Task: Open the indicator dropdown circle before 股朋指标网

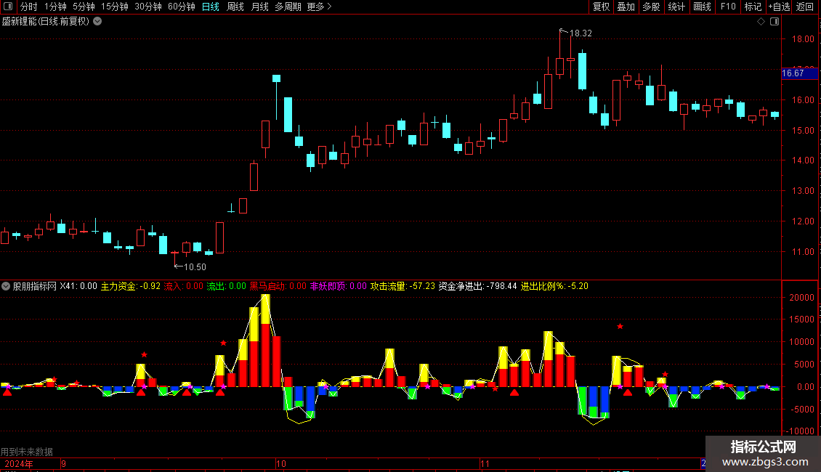Action: 6,286
